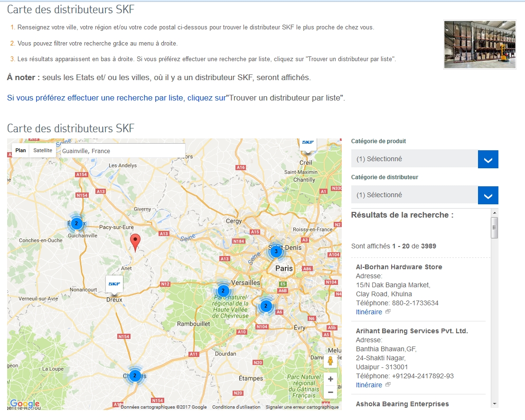Click the SKF distributor marker near Creil
Viewport: 525px width, 420px height.
(308, 143)
